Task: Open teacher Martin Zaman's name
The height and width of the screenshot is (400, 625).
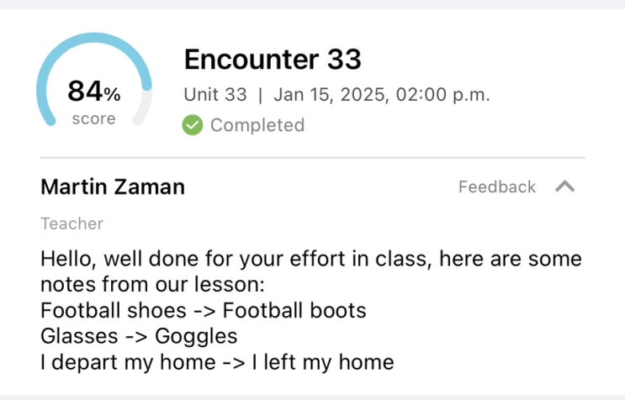Action: coord(113,187)
